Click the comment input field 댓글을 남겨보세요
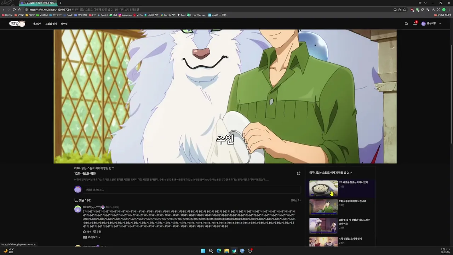The image size is (453, 255). pyautogui.click(x=193, y=189)
